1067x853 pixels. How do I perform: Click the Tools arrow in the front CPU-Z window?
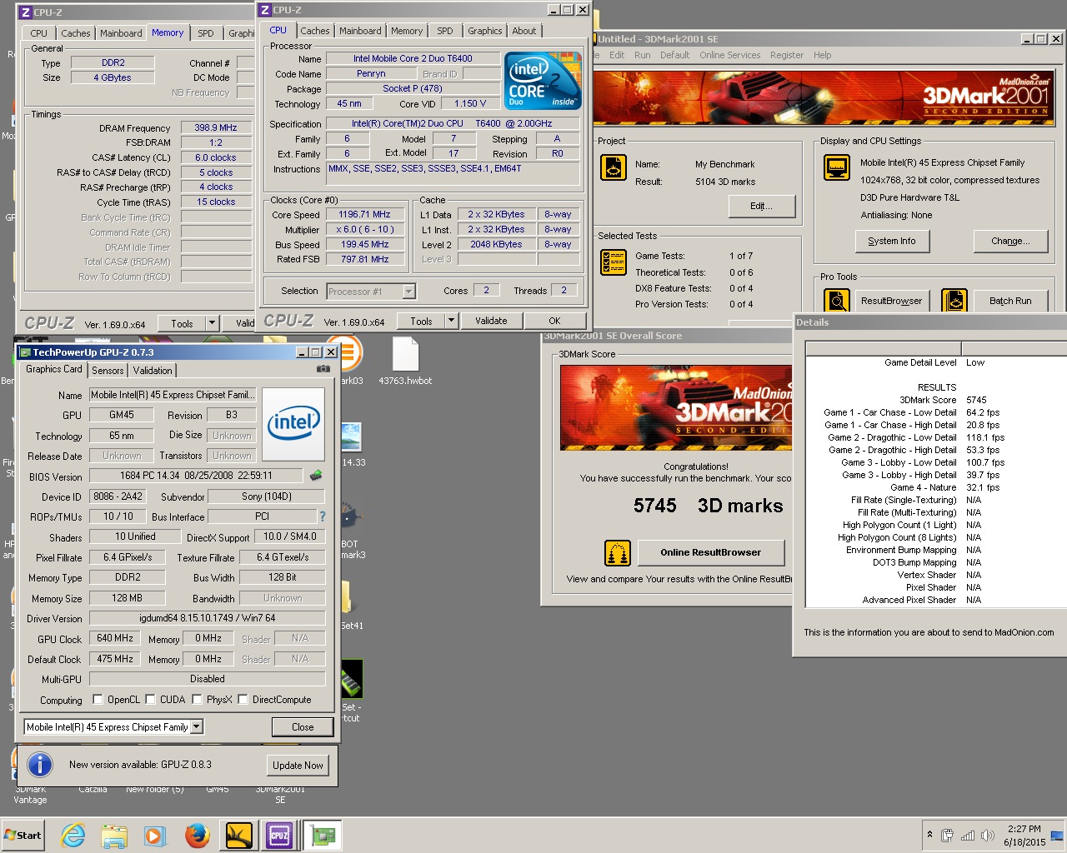tap(451, 320)
